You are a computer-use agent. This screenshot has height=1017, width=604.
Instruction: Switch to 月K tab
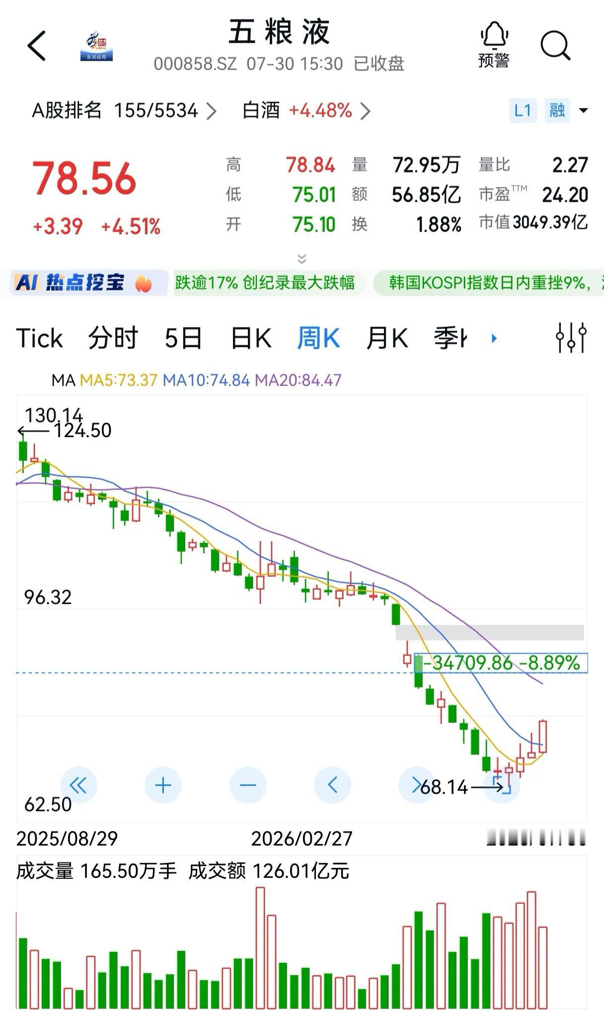coord(387,338)
